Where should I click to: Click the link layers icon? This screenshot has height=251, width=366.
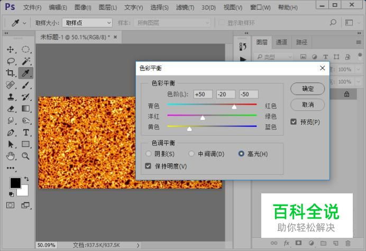pos(274,243)
